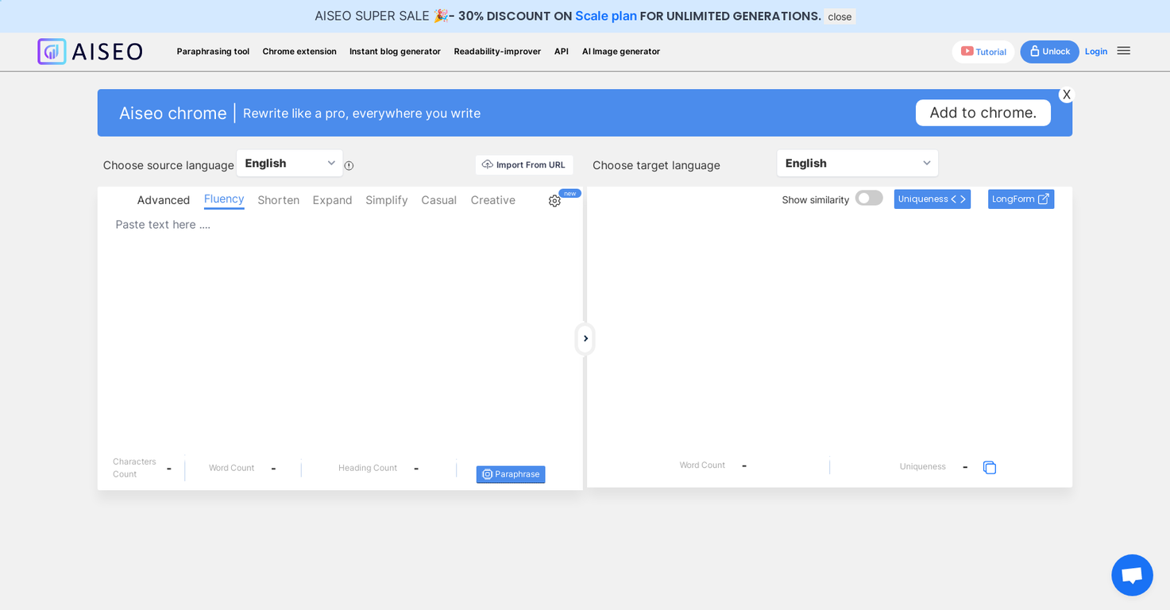Toggle the Show similarity switch
Image resolution: width=1170 pixels, height=610 pixels.
coord(869,199)
